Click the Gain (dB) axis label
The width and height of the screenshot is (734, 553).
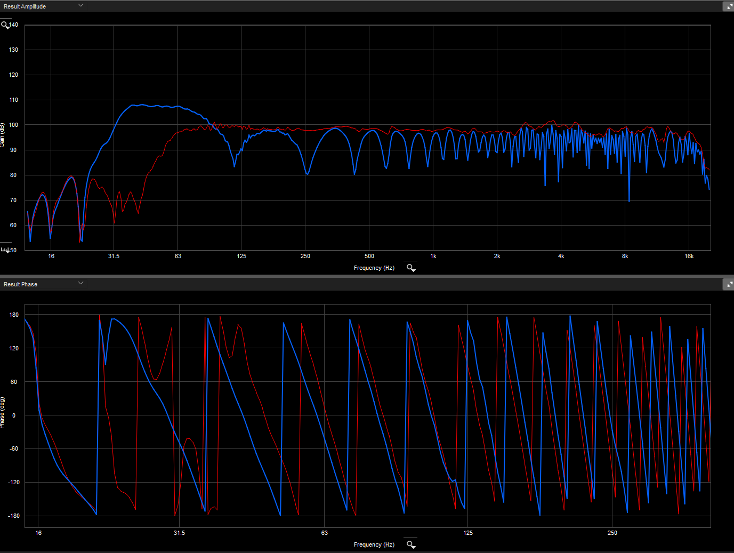click(x=2, y=135)
